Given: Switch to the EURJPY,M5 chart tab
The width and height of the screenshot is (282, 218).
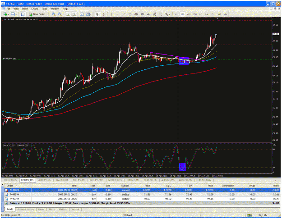Looking at the screenshot, I should [79, 180].
